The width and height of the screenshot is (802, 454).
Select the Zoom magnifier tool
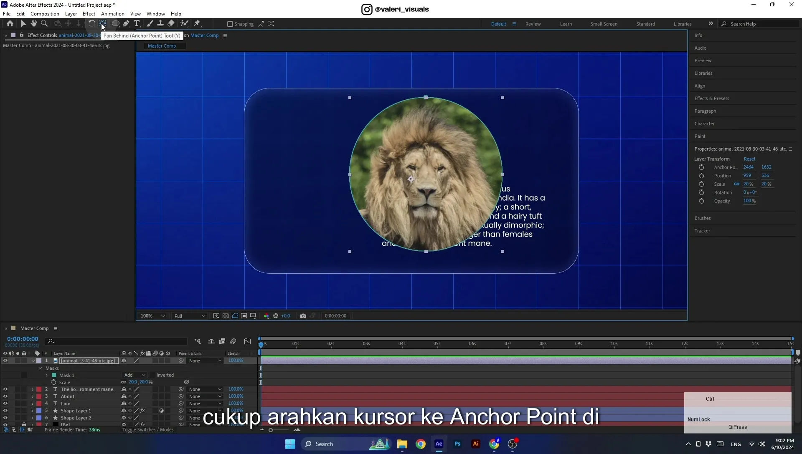pos(44,24)
